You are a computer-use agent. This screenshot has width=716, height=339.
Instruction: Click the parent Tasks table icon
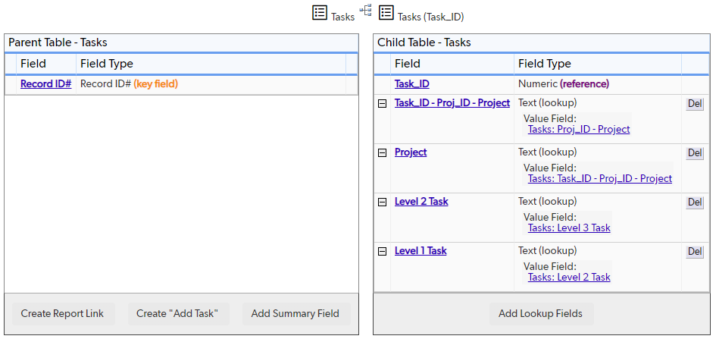(x=320, y=12)
